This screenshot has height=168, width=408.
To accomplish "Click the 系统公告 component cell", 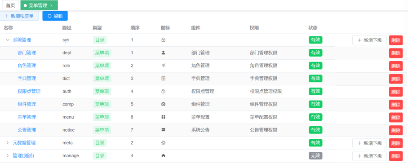I will point(200,130).
